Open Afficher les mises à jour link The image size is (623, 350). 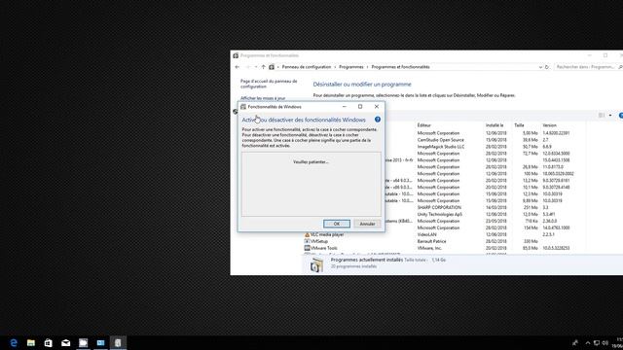pyautogui.click(x=263, y=98)
